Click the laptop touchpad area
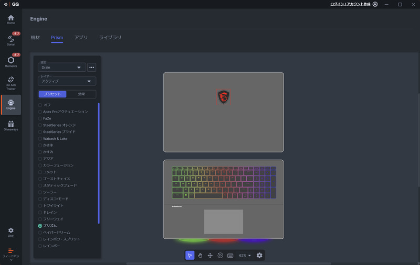This screenshot has width=420, height=265. (224, 222)
